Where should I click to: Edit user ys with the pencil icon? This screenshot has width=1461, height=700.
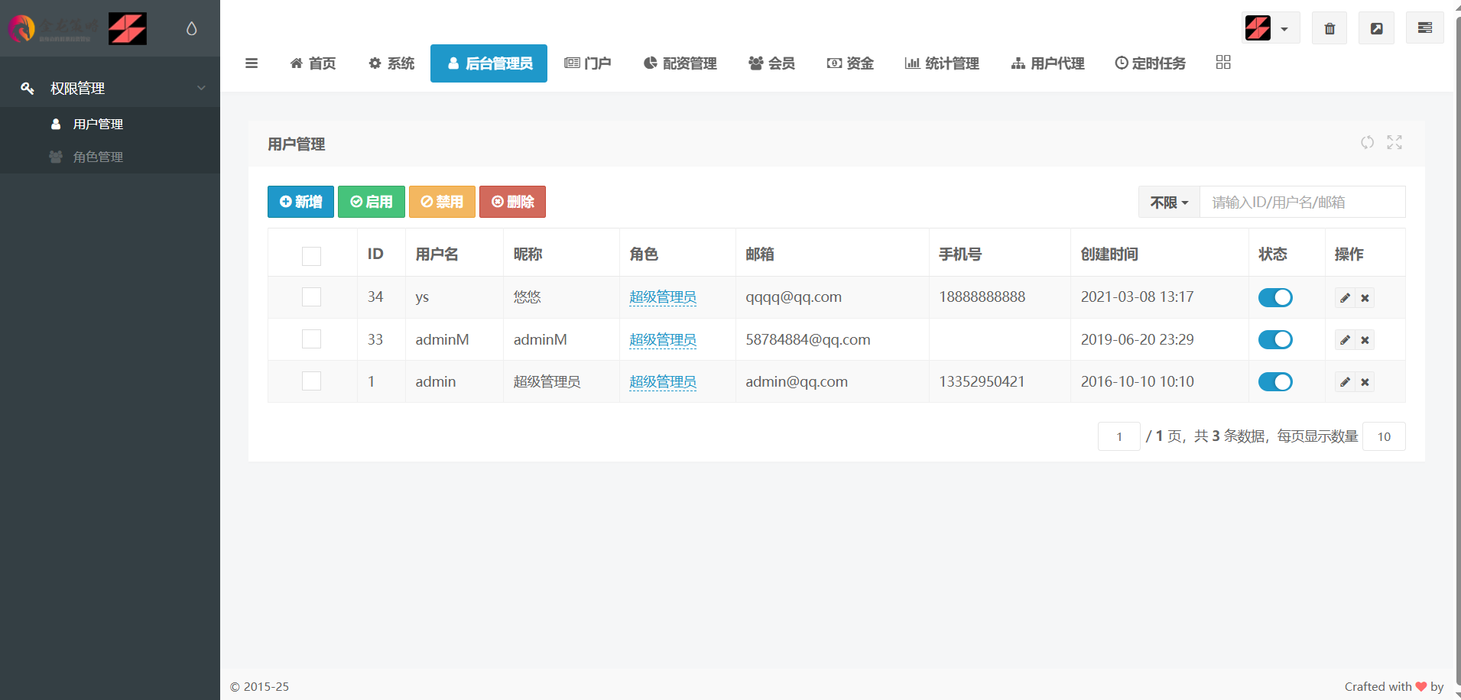pos(1345,298)
